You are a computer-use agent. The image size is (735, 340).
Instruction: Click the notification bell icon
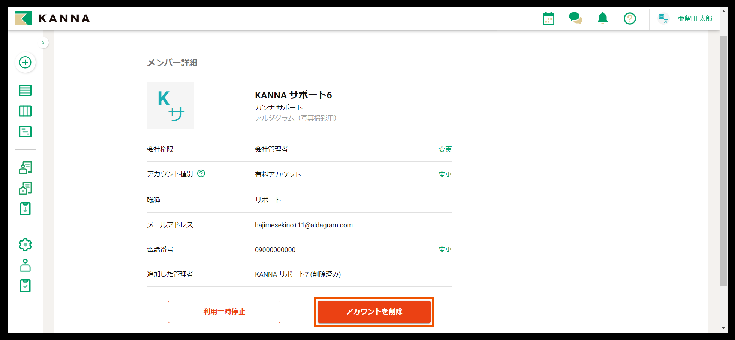coord(603,18)
